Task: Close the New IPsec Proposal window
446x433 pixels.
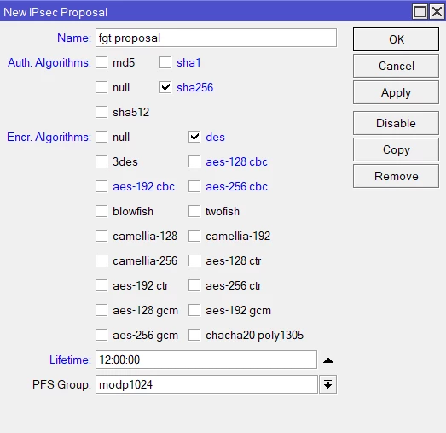Action: coord(437,12)
